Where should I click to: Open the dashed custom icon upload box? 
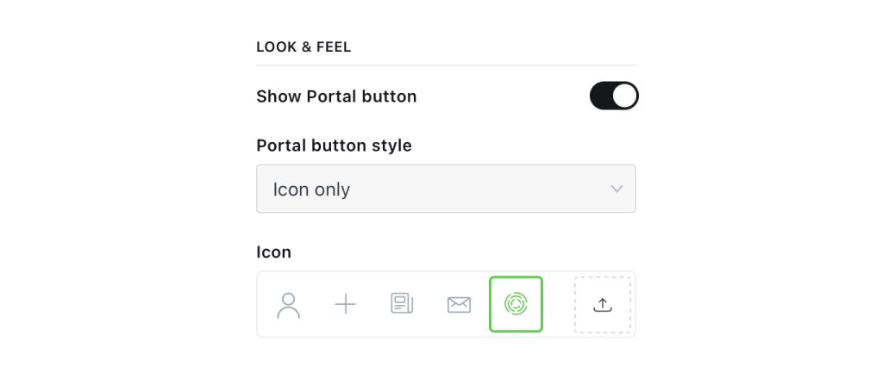603,305
